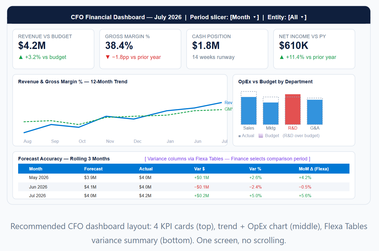This screenshot has height=251, width=379.
Task: Click the Forecast column header
Action: (93, 169)
